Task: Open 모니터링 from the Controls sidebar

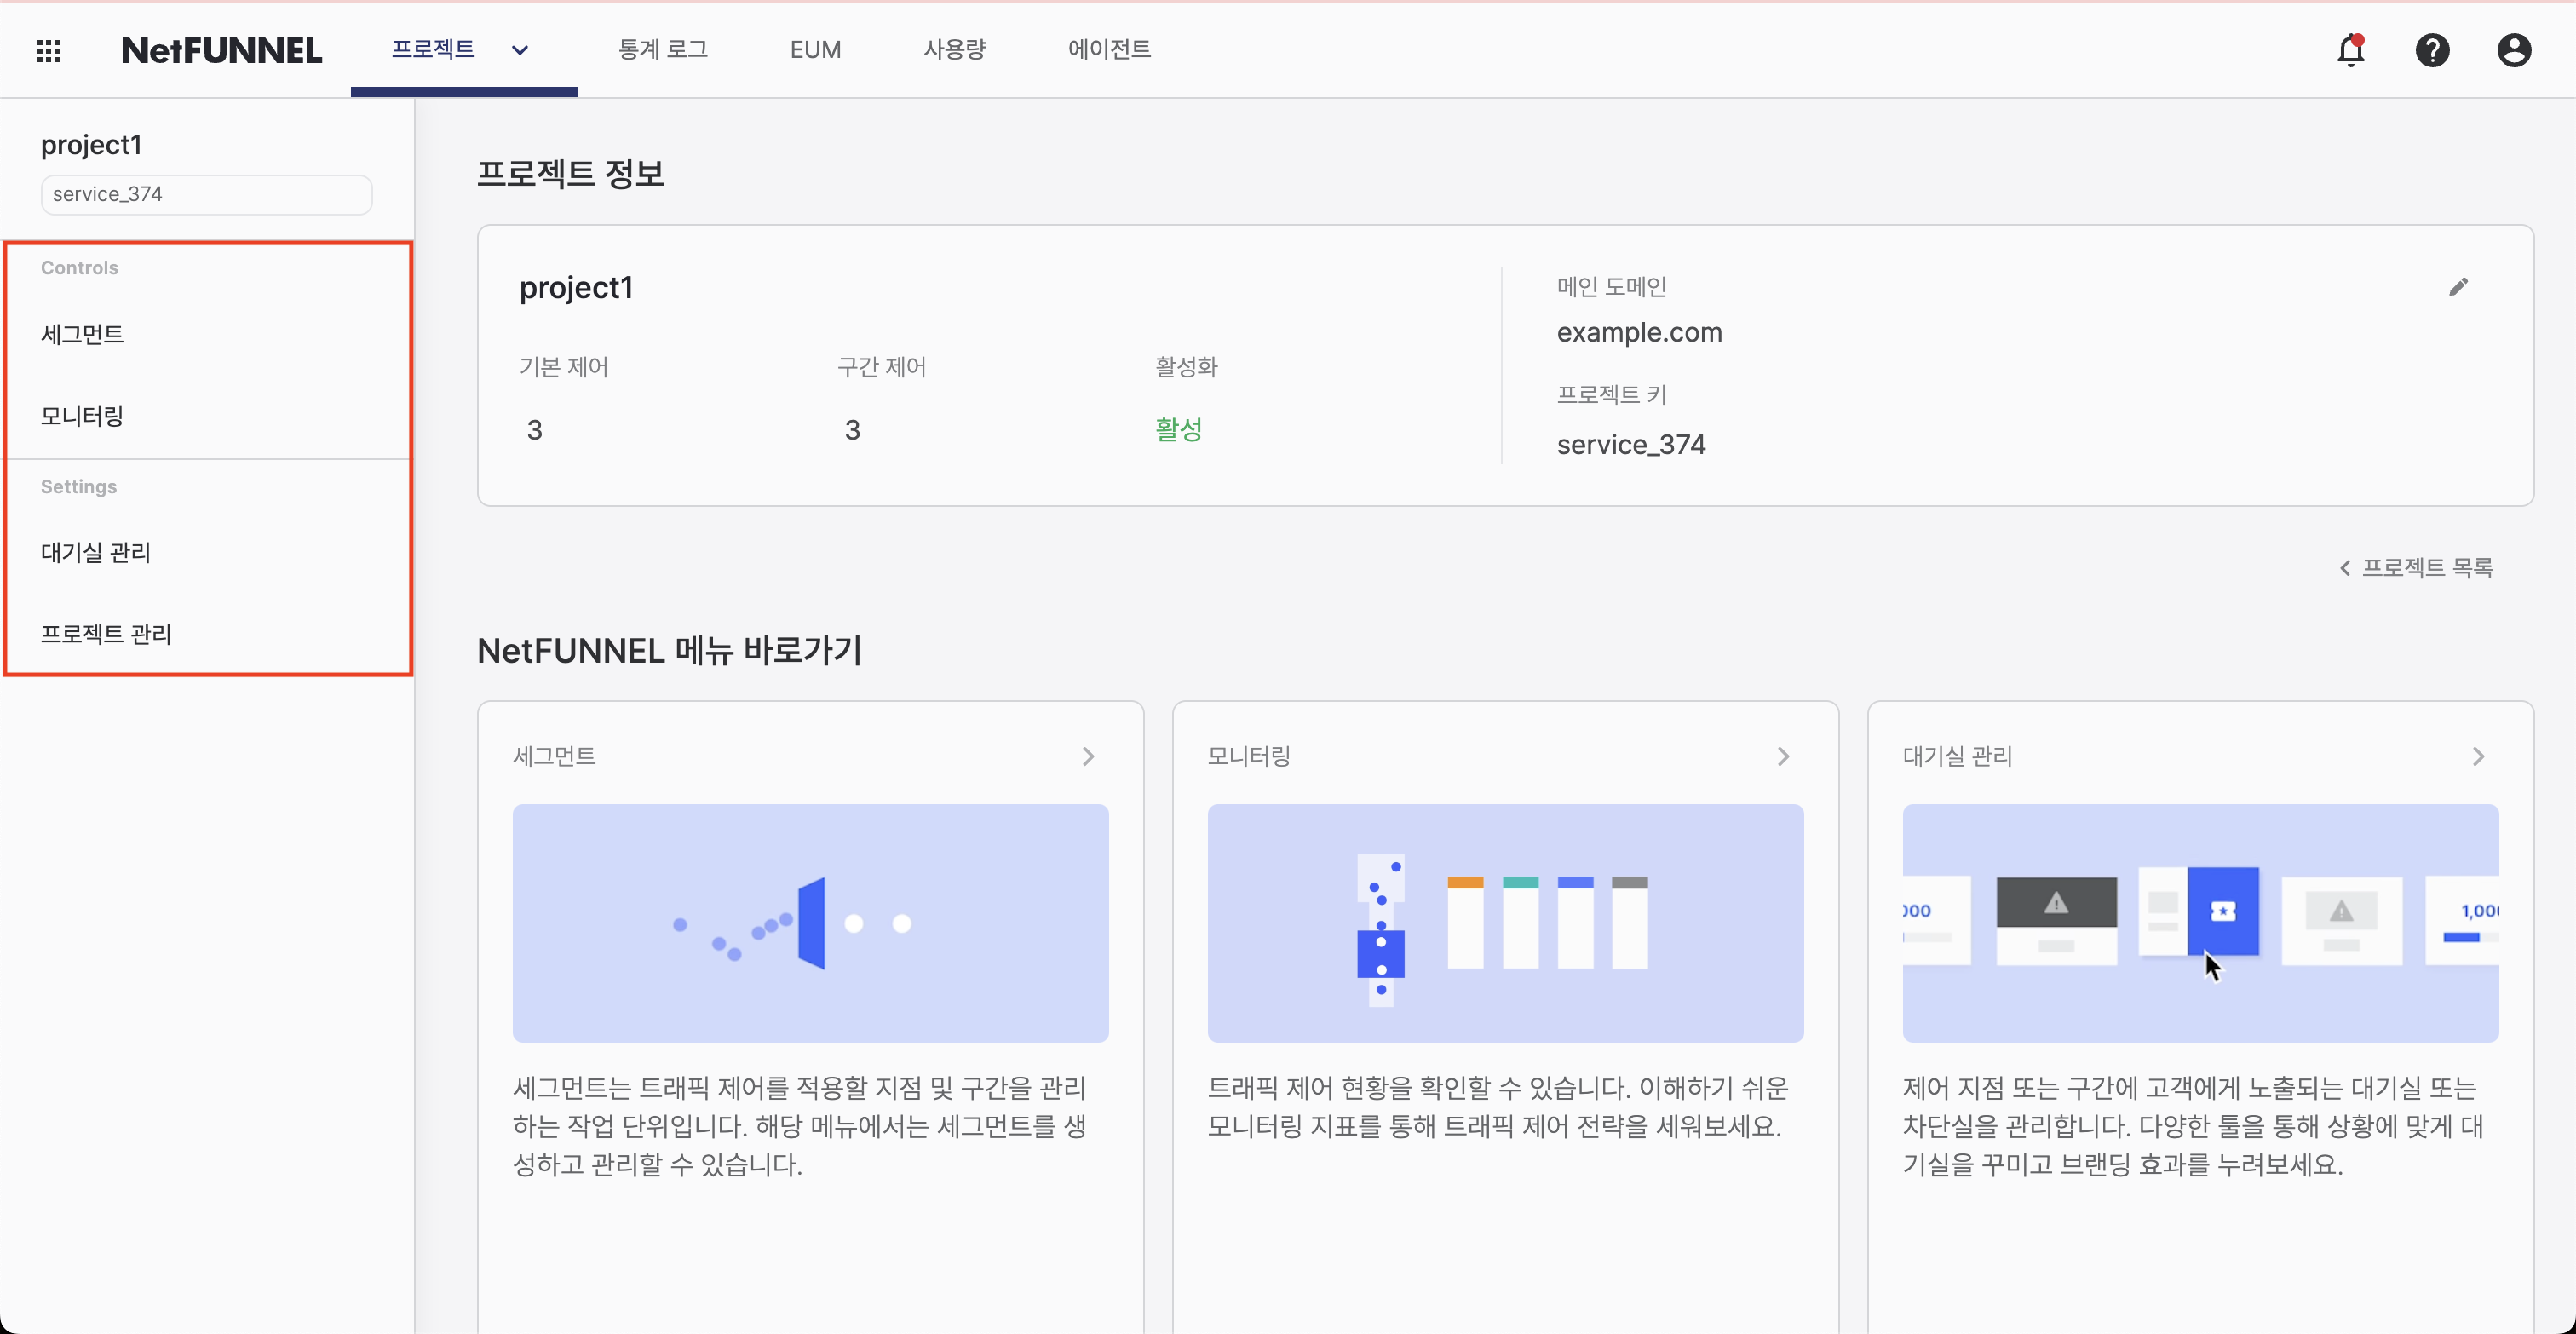Action: [81, 416]
